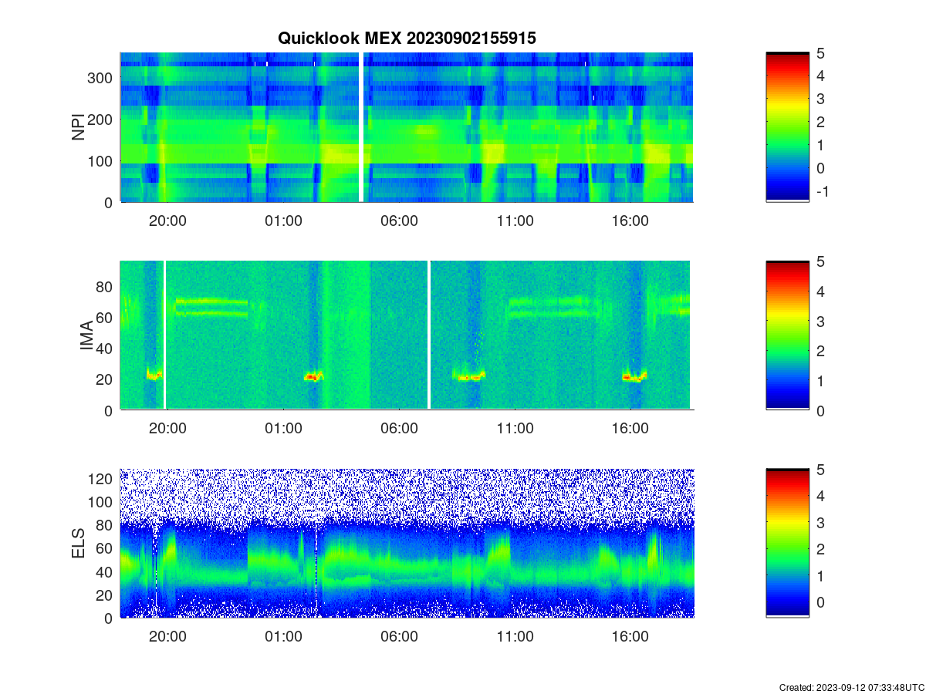Click "20:00" tick under the IMA plot
The height and width of the screenshot is (694, 926).
167,429
